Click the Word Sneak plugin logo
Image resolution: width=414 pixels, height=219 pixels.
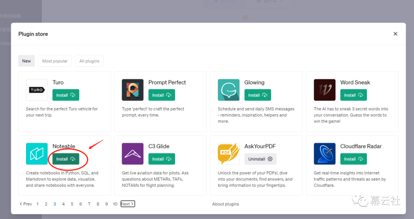(325, 90)
